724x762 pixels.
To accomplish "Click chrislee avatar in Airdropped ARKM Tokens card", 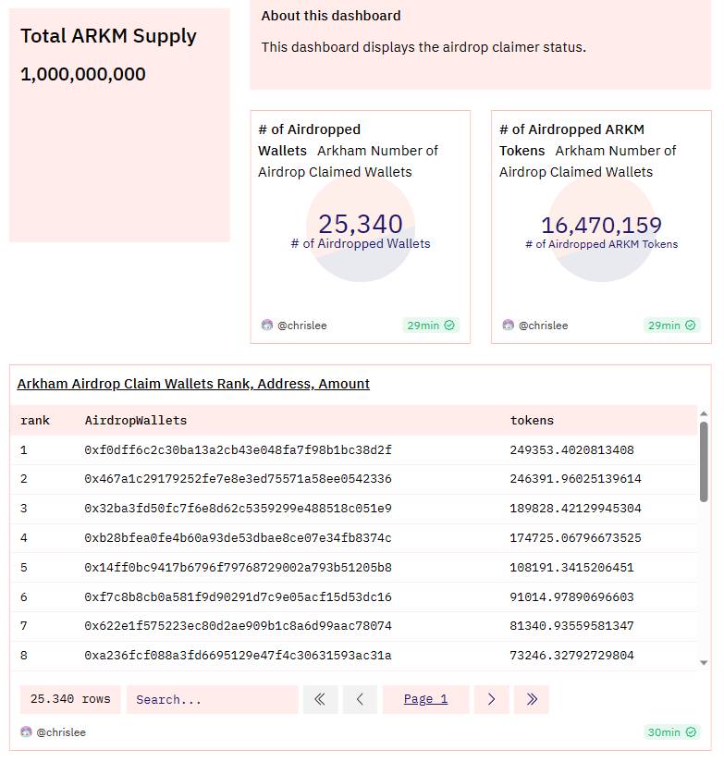I will 508,326.
